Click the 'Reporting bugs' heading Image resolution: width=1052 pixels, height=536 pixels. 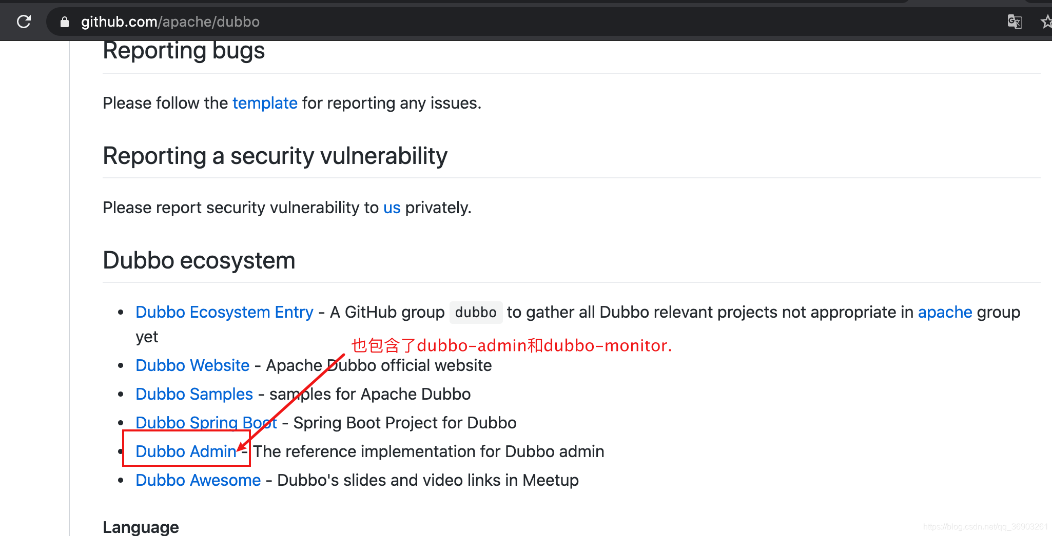click(184, 51)
